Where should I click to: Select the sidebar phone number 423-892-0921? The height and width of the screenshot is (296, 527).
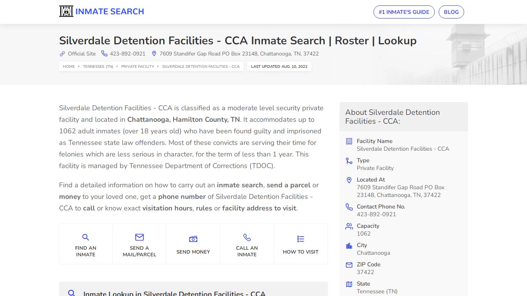377,214
